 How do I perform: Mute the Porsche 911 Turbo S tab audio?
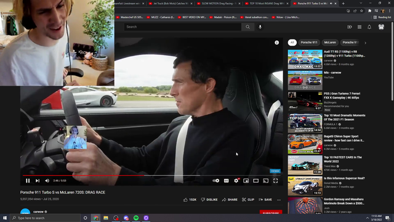click(x=331, y=4)
